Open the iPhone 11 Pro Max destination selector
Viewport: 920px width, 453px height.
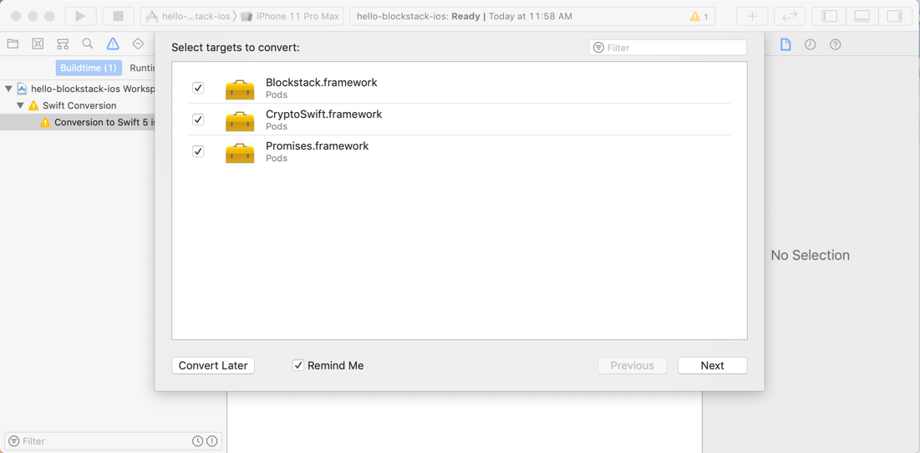pos(290,16)
